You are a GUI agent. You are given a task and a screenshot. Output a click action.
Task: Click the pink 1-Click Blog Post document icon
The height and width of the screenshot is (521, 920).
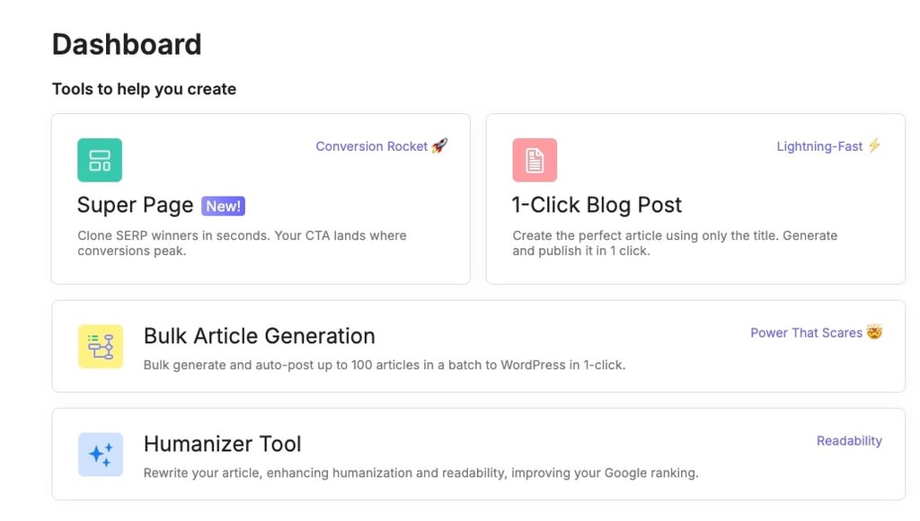click(535, 160)
